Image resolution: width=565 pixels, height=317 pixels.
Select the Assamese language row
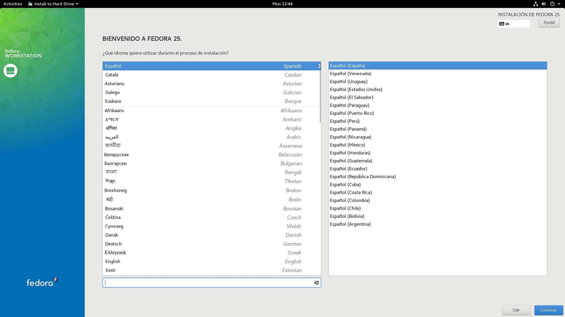(x=212, y=146)
